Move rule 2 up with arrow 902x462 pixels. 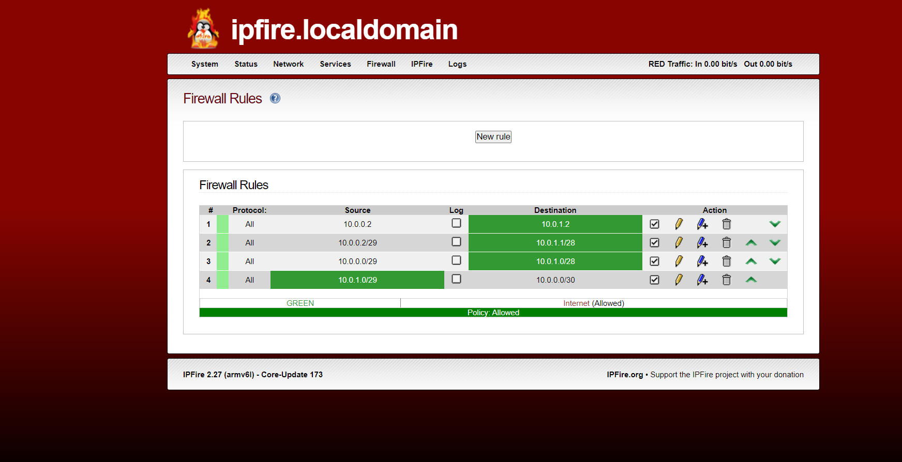pos(751,242)
